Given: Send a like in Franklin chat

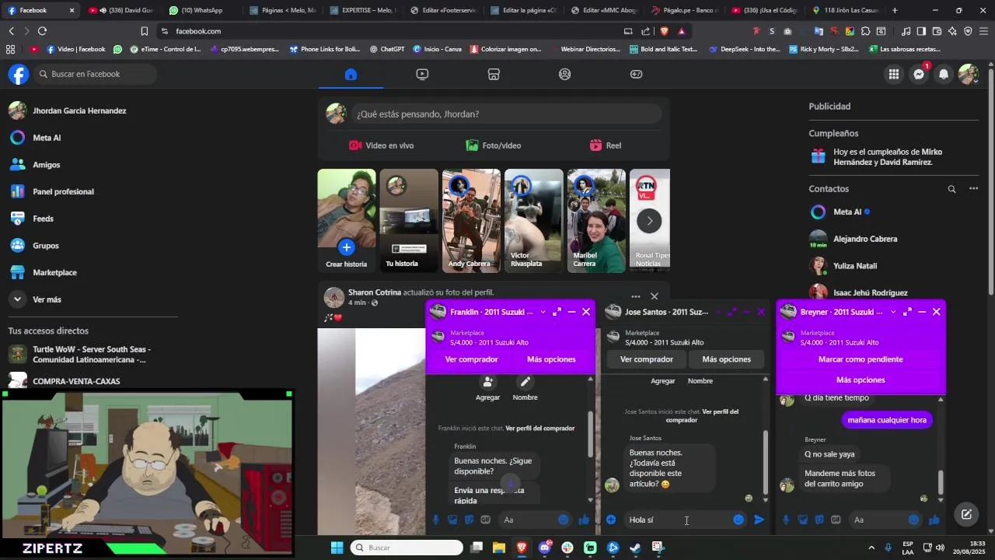Looking at the screenshot, I should click(584, 520).
